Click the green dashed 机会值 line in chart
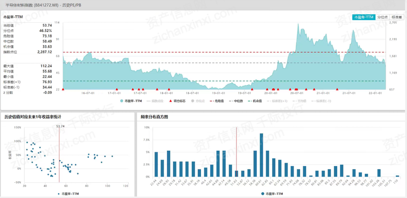 click(x=224, y=81)
